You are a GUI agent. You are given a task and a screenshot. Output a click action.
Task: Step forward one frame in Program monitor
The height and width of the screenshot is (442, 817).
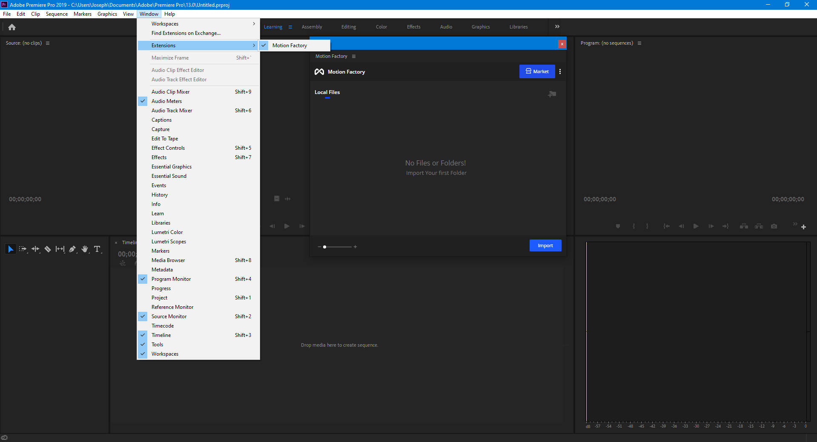[711, 226]
